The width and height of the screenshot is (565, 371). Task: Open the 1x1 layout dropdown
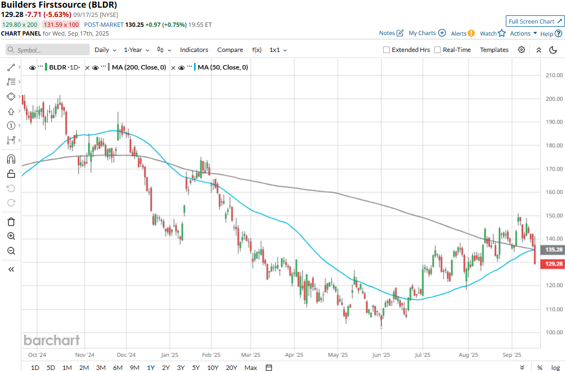278,50
